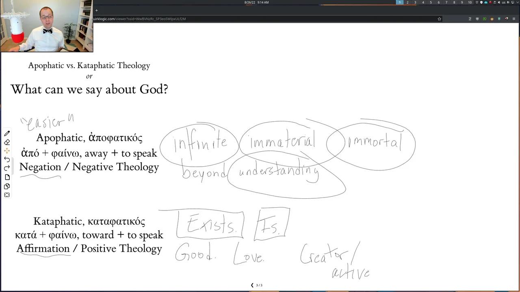This screenshot has height=292, width=520.
Task: Select the Eraser tool
Action: click(6, 142)
